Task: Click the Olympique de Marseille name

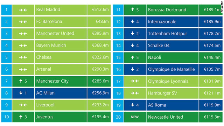Action: tap(171, 69)
